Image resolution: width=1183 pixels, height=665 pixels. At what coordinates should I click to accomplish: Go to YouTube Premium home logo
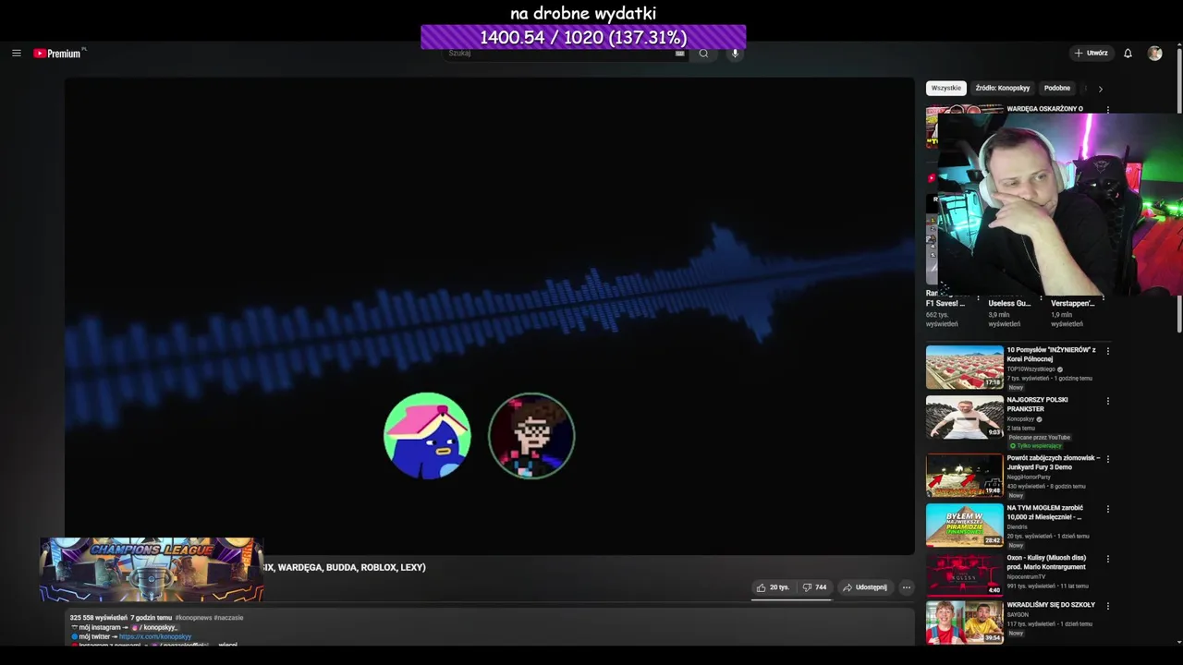tap(58, 54)
